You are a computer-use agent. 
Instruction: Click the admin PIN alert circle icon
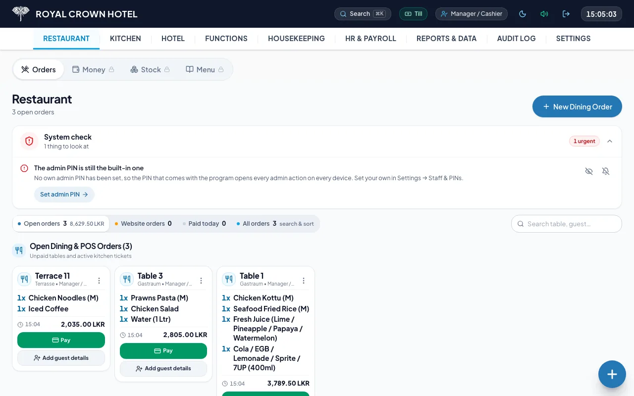coord(24,168)
